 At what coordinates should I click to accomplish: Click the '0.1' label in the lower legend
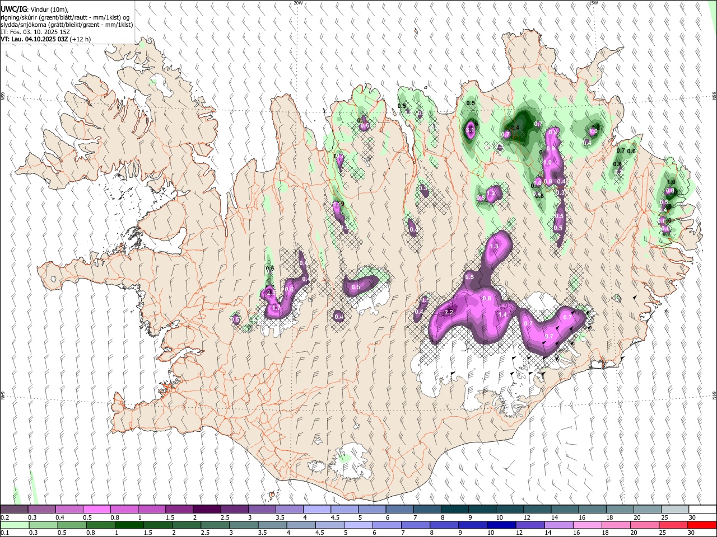tap(4, 533)
